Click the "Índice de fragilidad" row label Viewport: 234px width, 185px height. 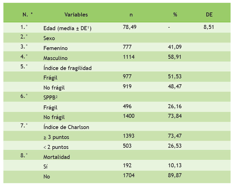click(x=67, y=68)
